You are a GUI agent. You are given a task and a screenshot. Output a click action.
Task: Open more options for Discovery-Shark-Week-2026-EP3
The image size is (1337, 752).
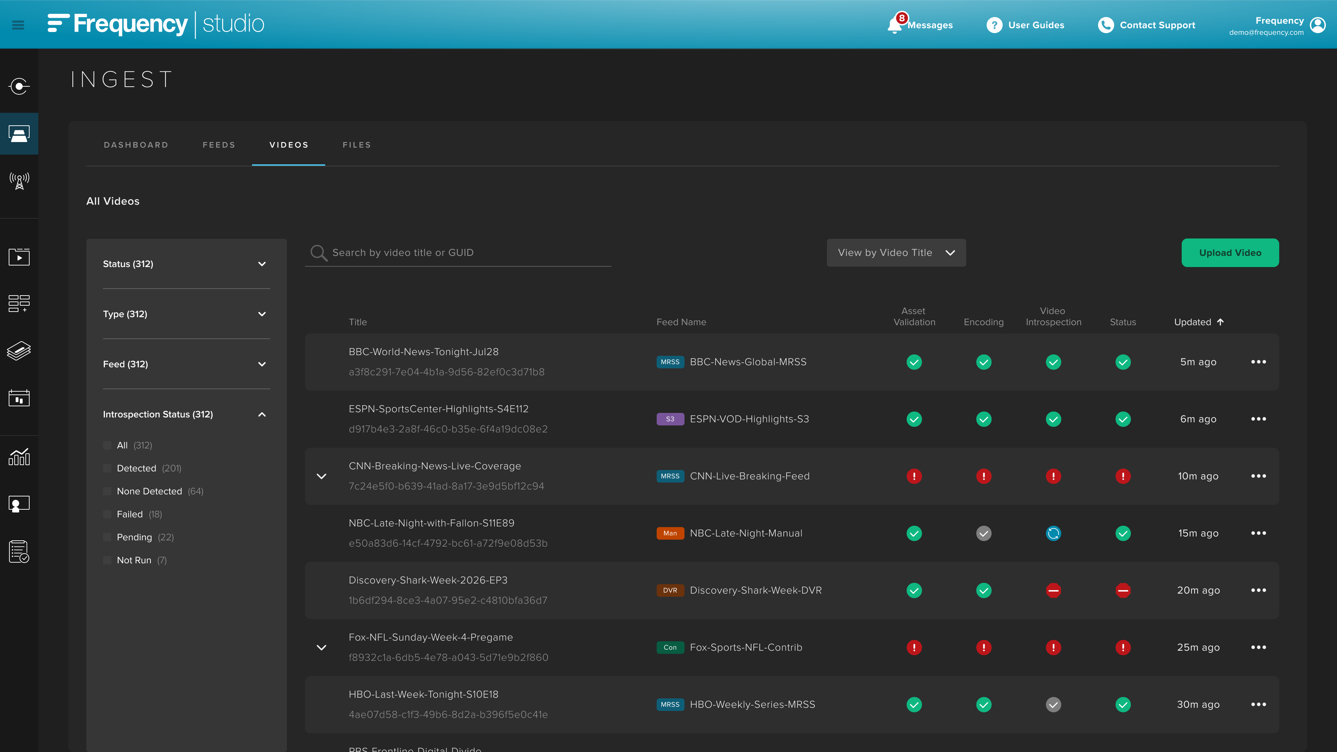click(x=1259, y=590)
